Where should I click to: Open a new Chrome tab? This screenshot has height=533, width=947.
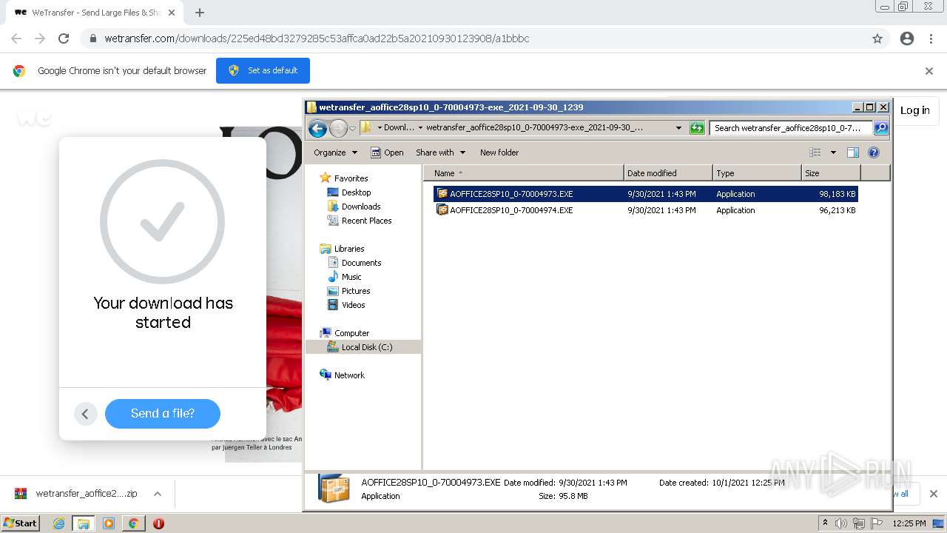pos(200,13)
